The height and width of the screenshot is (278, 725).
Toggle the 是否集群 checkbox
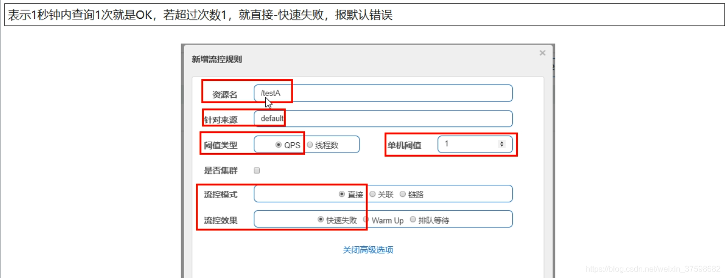[257, 170]
